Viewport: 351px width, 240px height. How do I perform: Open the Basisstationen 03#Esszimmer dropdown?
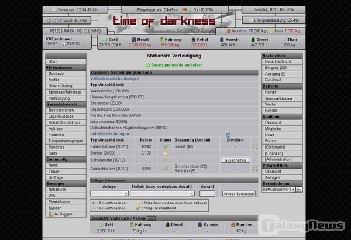click(278, 190)
